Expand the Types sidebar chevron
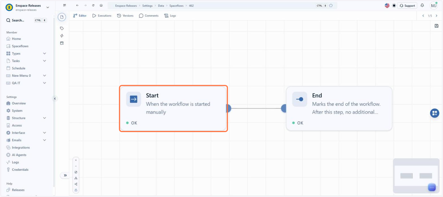 click(x=45, y=53)
